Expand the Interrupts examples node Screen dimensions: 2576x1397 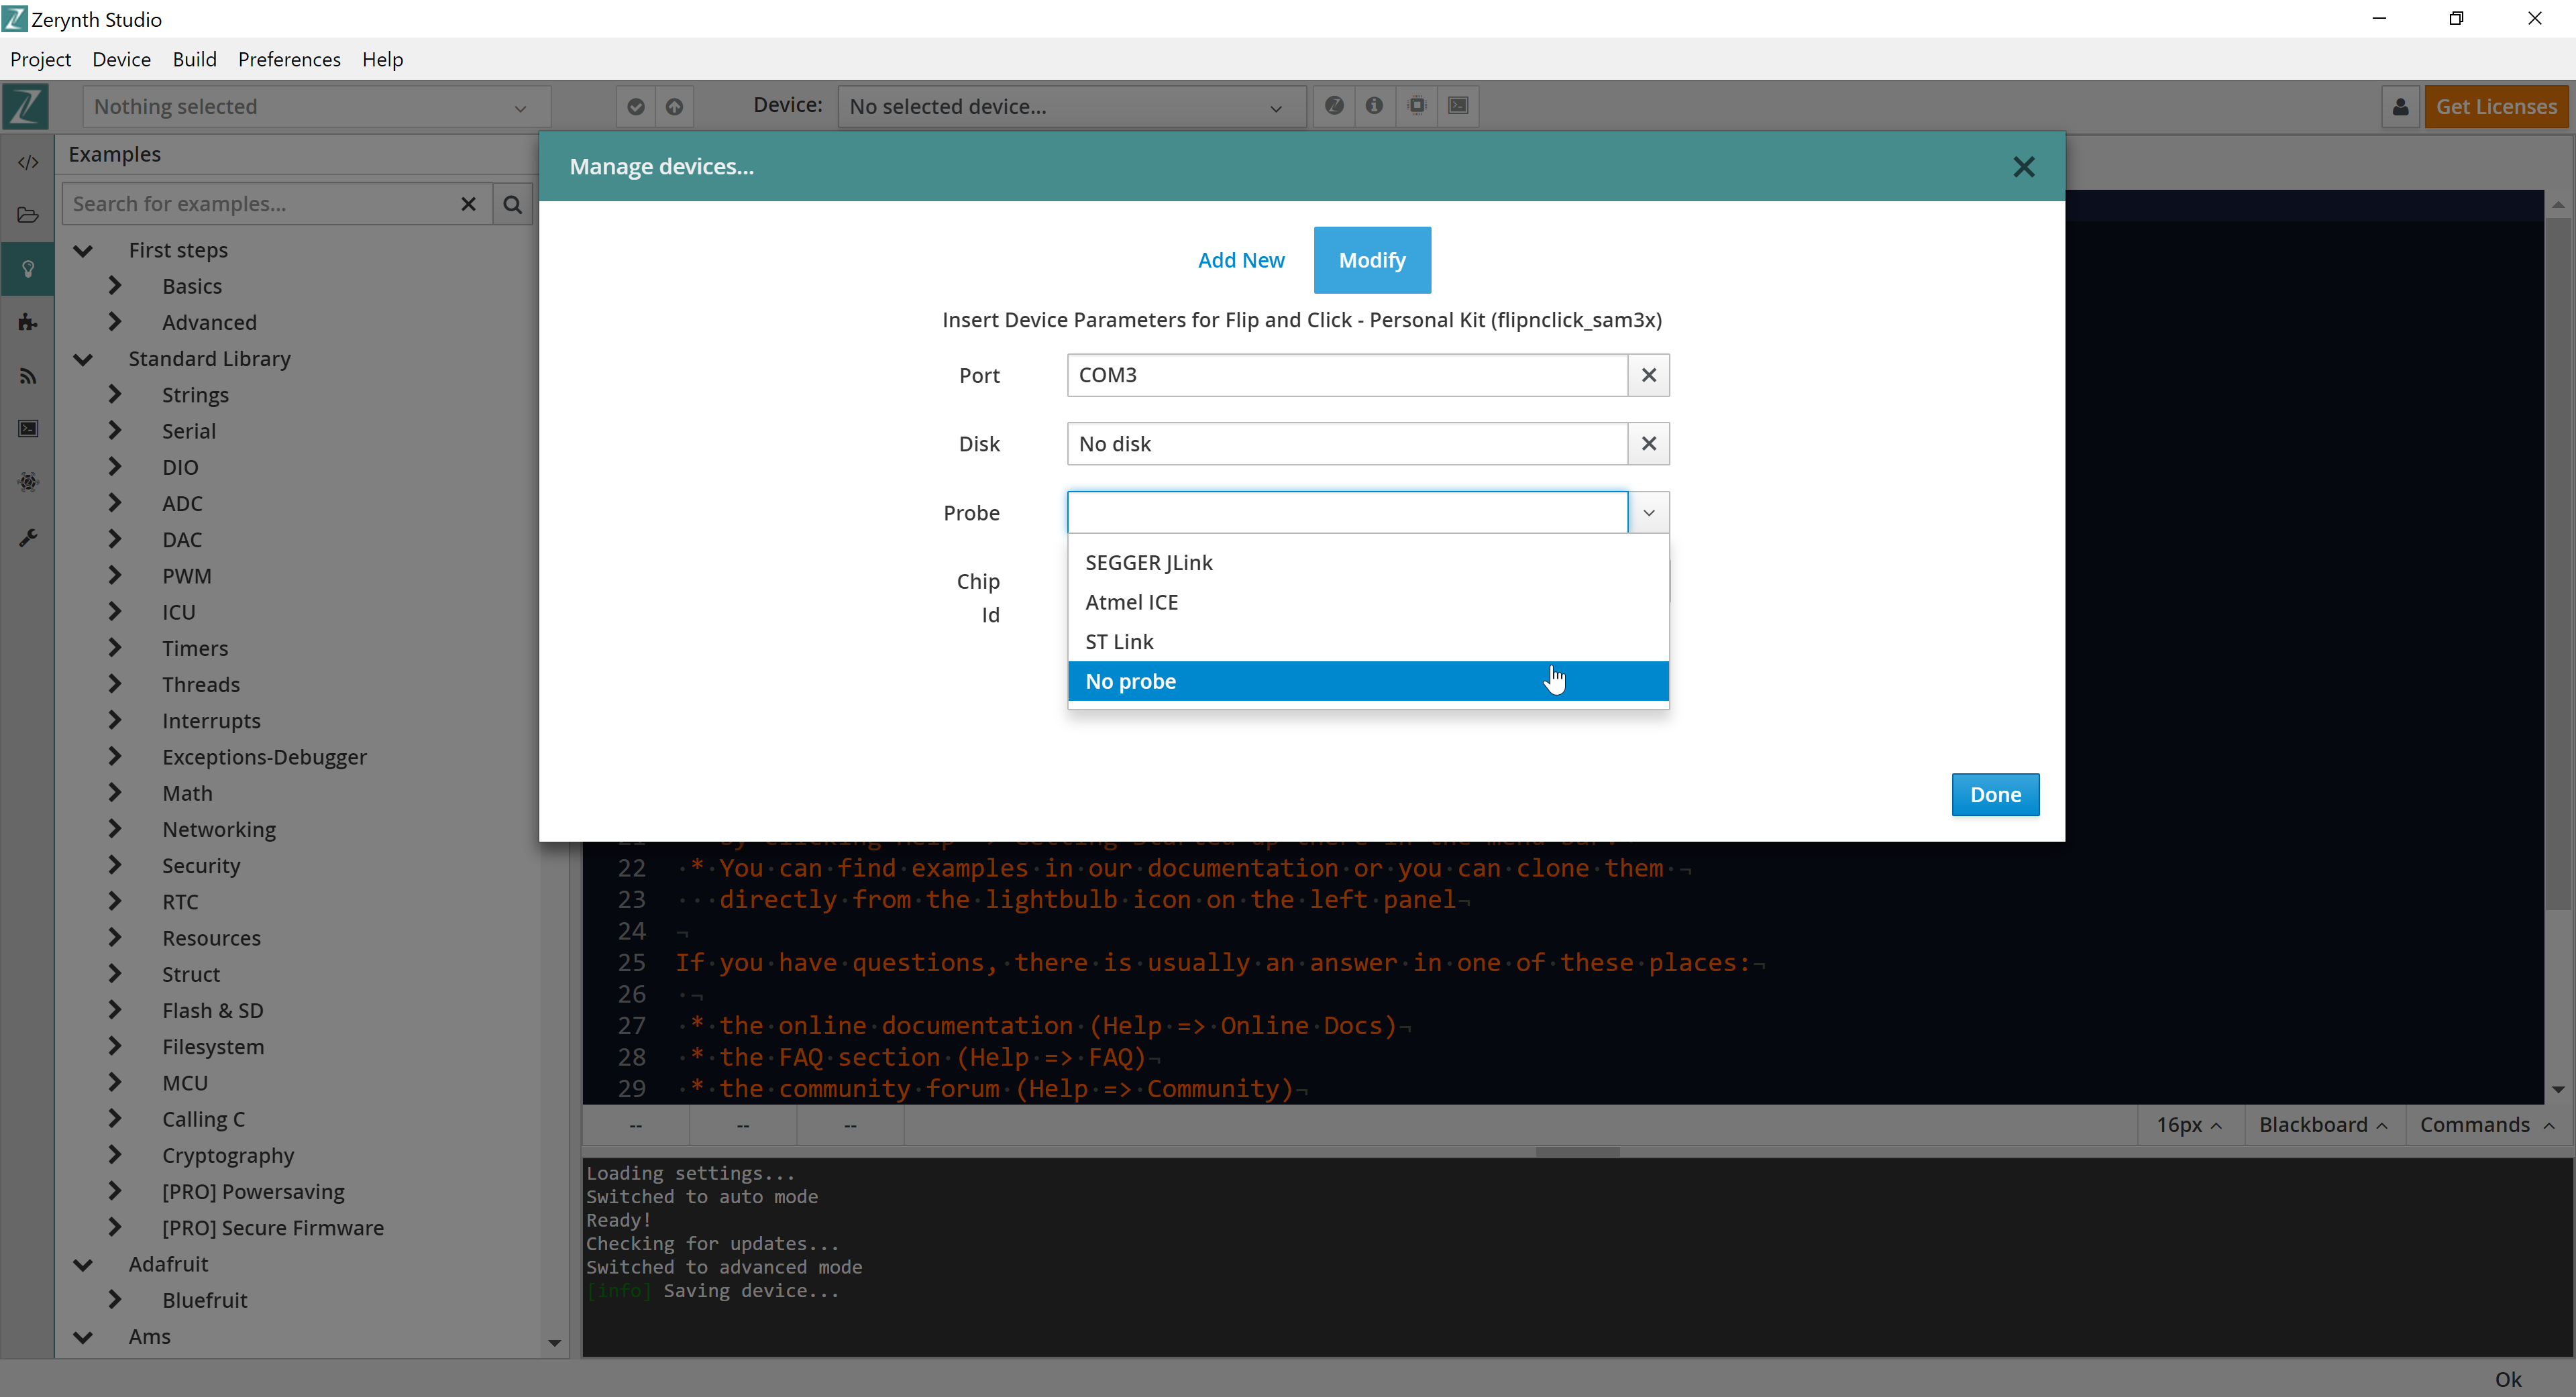tap(115, 720)
